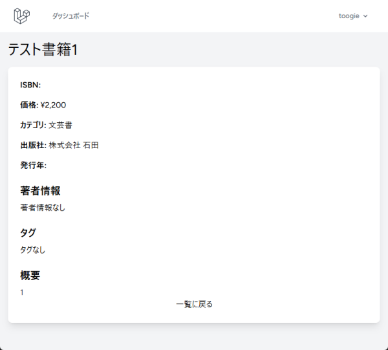The image size is (388, 350).
Task: Click the 発行年 label
Action: click(x=33, y=166)
